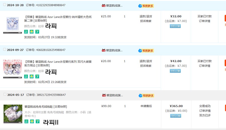The height and width of the screenshot is (130, 226).
Task: Open shop name link in 2024-09-27 order header
Action: click(x=114, y=50)
